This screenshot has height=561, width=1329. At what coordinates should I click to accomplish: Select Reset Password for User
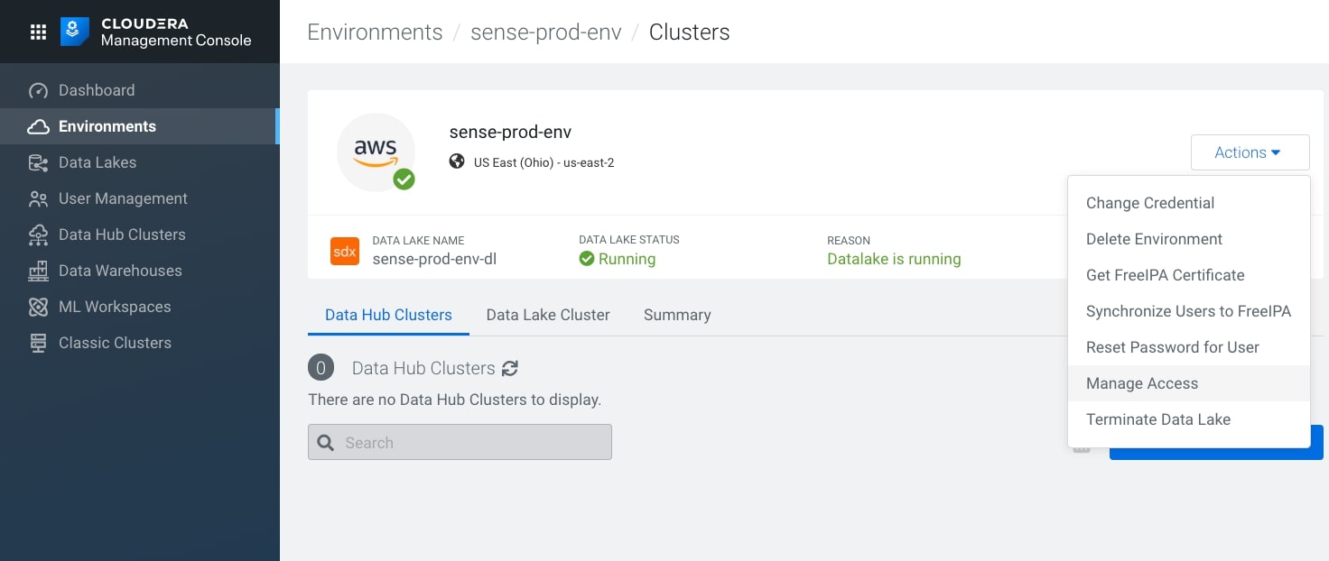click(1188, 347)
